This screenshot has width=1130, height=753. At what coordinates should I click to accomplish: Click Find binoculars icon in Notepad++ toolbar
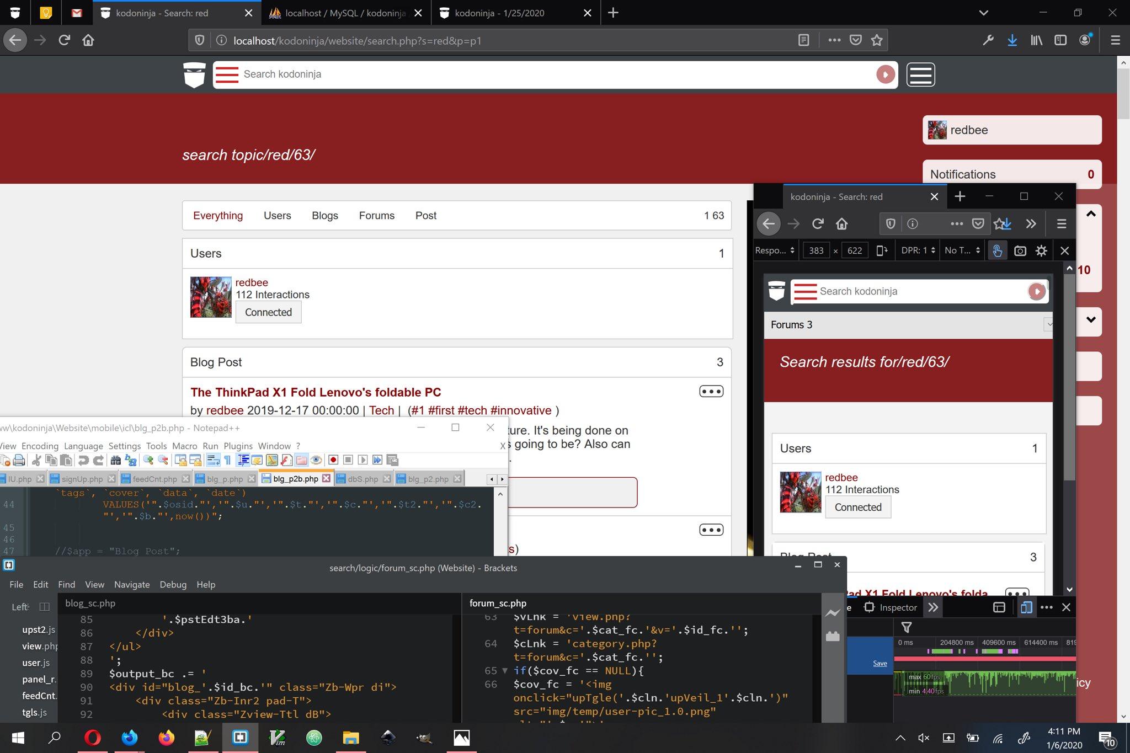click(115, 460)
